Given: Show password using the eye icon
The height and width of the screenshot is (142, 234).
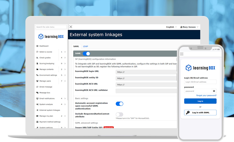Looking at the screenshot, I should click(x=214, y=91).
